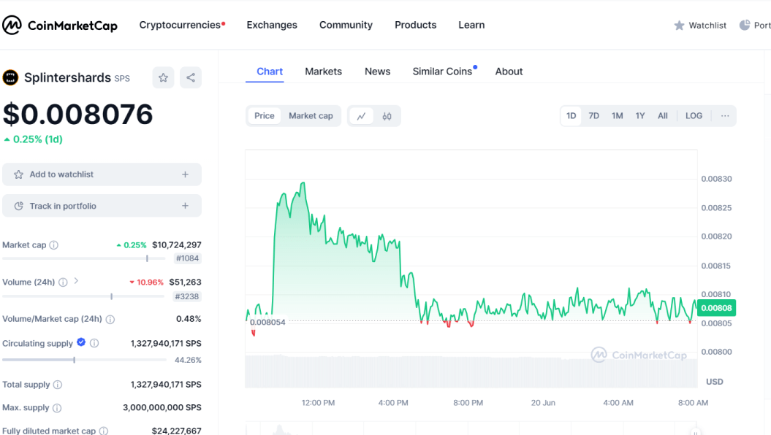The height and width of the screenshot is (435, 771).
Task: Set chart range to 1D
Action: (x=571, y=116)
